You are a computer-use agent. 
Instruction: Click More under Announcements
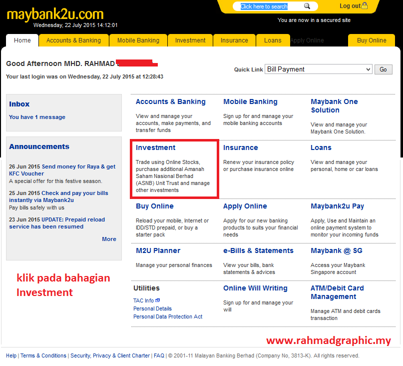point(109,239)
